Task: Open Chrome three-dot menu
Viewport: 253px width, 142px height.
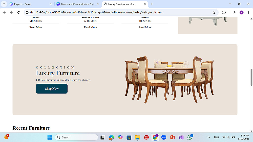Action: click(x=248, y=12)
